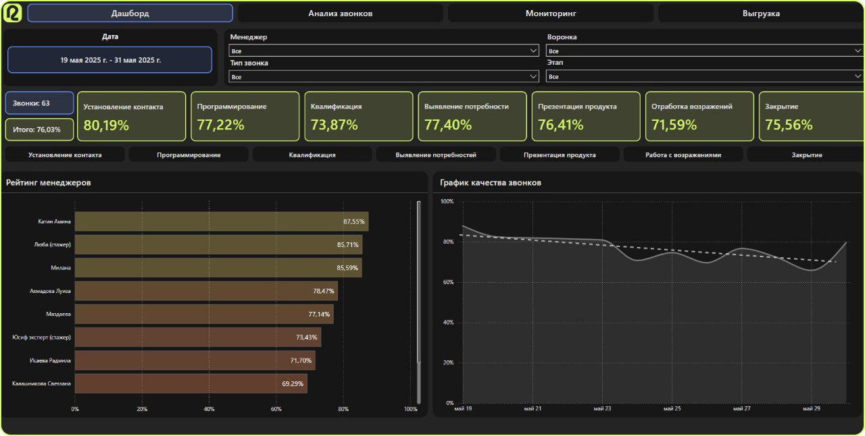Image resolution: width=865 pixels, height=436 pixels.
Task: Click the Квалификация button below cards
Action: (312, 155)
